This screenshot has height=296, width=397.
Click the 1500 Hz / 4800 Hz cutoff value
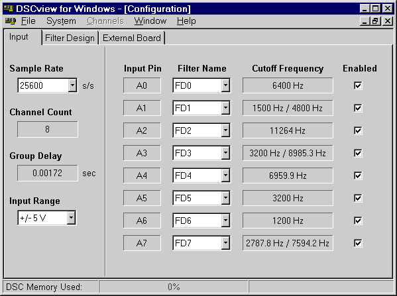coord(288,108)
